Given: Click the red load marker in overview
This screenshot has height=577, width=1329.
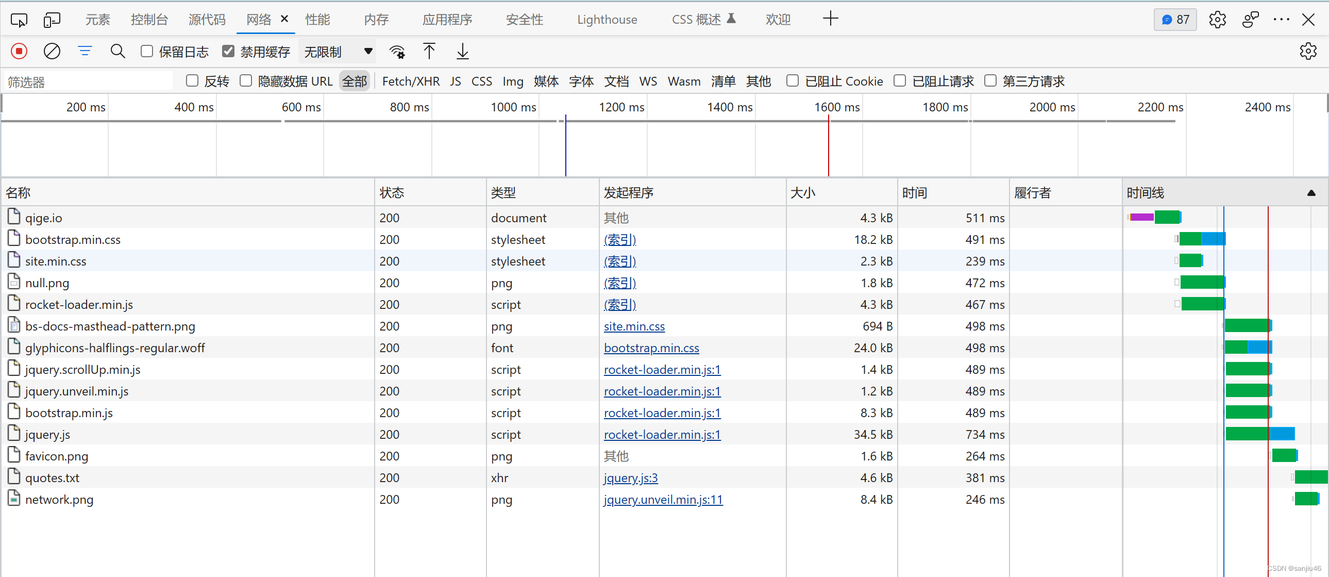Looking at the screenshot, I should click(829, 145).
